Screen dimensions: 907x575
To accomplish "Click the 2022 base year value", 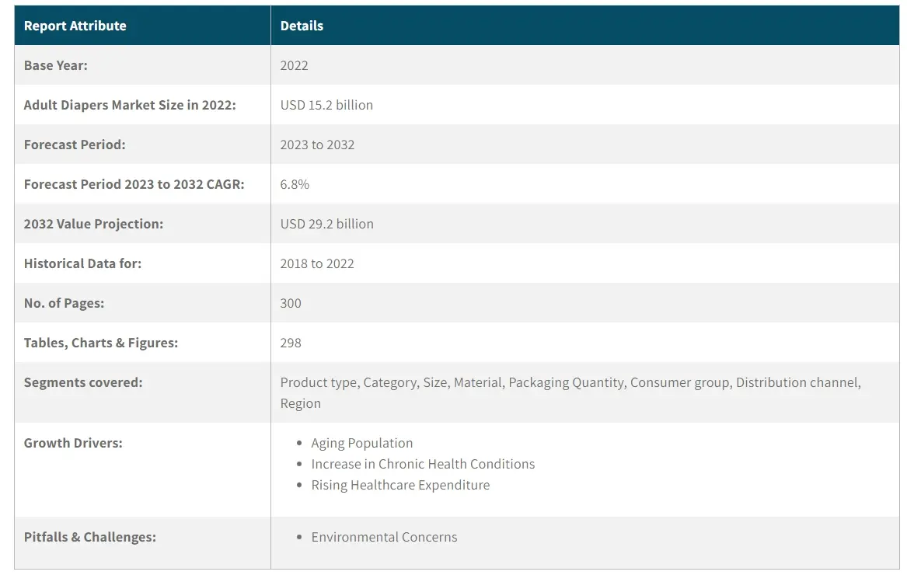I will click(294, 65).
